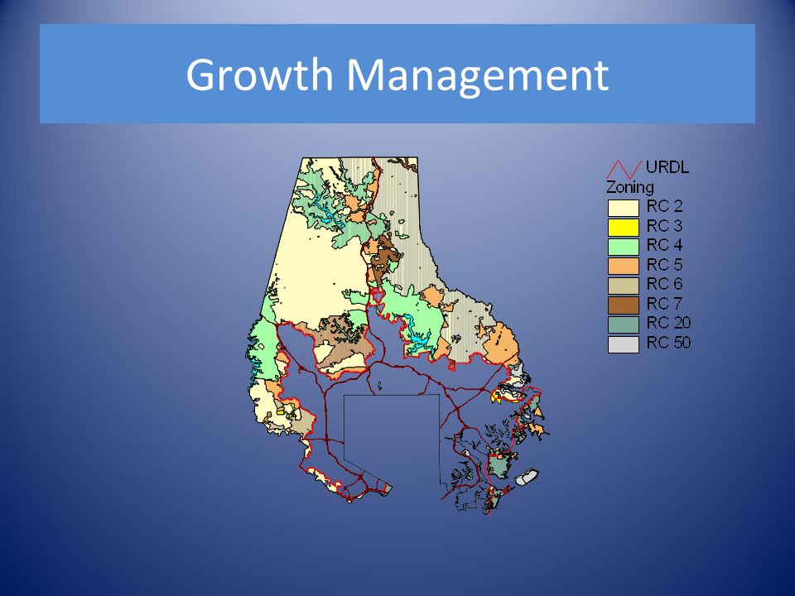795x596 pixels.
Task: Click the RC 7 brown color swatch
Action: 623,305
